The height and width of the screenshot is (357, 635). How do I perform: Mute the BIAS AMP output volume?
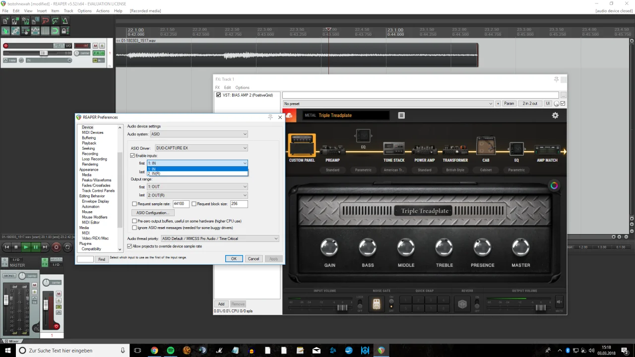(x=559, y=302)
